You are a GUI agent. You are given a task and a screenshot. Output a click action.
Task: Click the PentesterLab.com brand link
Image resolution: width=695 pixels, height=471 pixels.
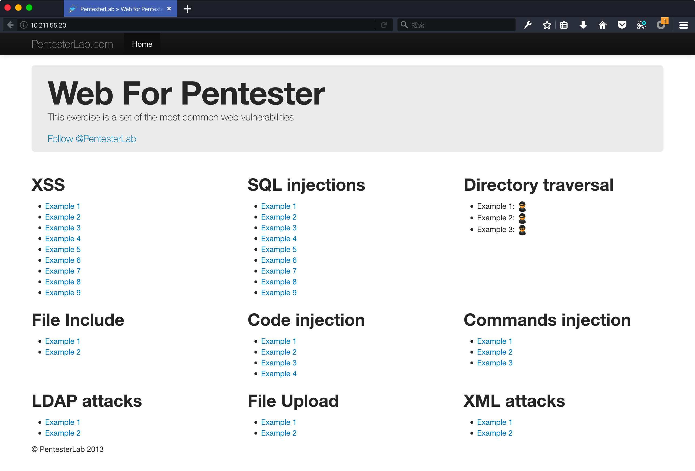point(72,44)
